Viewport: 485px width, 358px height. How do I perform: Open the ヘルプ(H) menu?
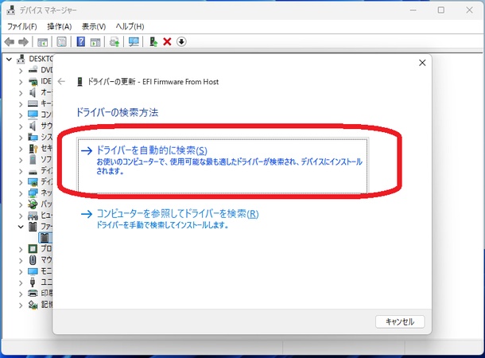pyautogui.click(x=130, y=26)
